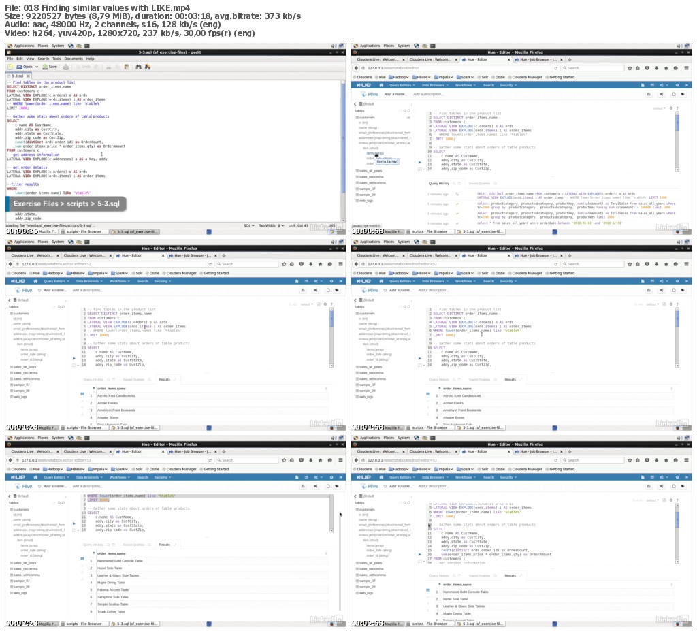Click the Cut scissors icon in gedit
The width and height of the screenshot is (697, 631).
point(108,67)
